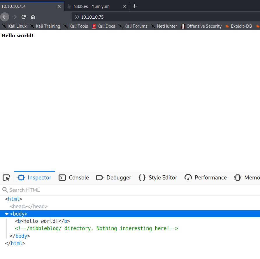Image resolution: width=260 pixels, height=259 pixels.
Task: Close the Nibbles - Yum yum tab
Action: point(125,6)
